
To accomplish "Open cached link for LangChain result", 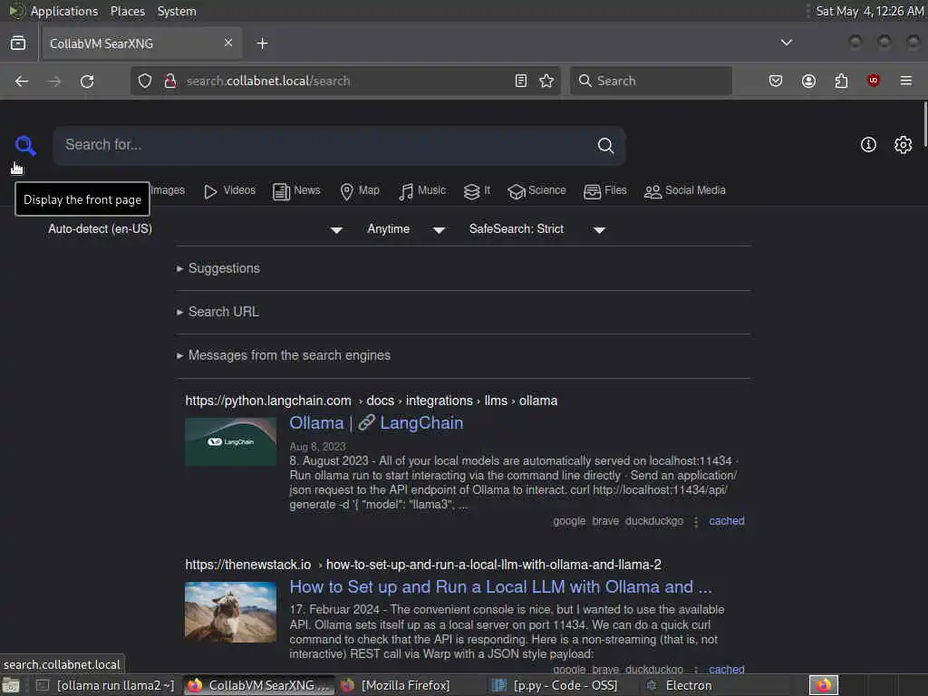I will [x=727, y=521].
